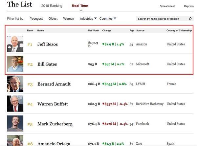Sort by Net Worth column header
This screenshot has height=146, width=197.
click(94, 31)
